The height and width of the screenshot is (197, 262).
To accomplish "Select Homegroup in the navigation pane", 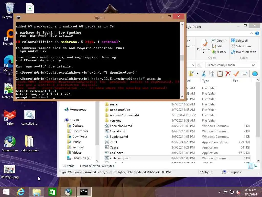I will [76, 110].
